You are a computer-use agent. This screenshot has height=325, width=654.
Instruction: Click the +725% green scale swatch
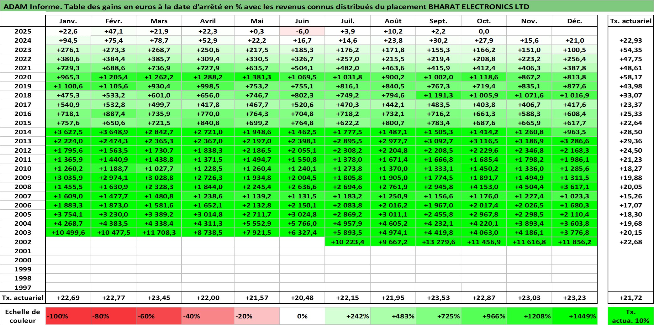(439, 316)
